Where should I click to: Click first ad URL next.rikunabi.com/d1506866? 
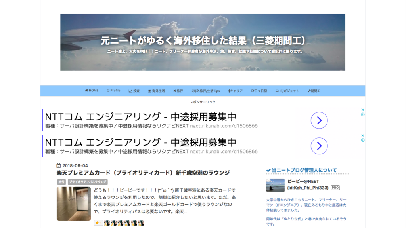pos(224,126)
